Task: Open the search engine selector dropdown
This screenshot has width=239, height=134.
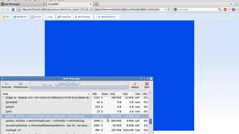Action: (x=176, y=10)
